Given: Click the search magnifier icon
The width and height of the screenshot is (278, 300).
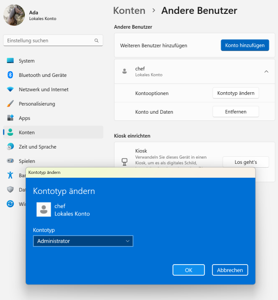Looking at the screenshot, I should click(96, 41).
